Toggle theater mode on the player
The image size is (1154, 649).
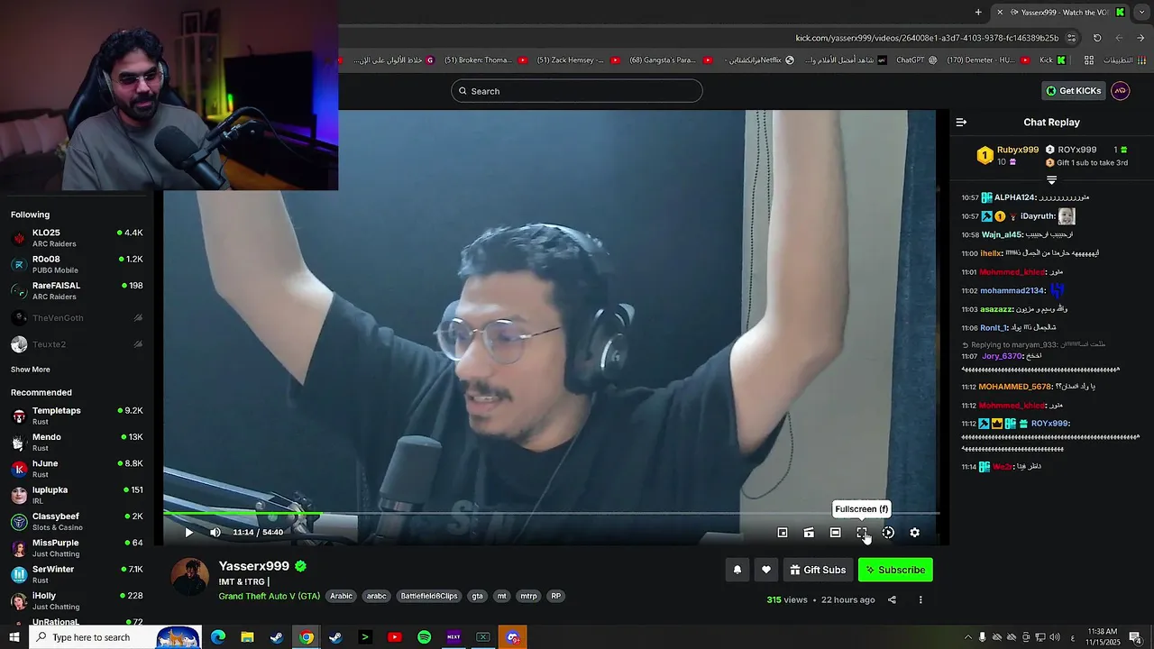[x=835, y=533]
